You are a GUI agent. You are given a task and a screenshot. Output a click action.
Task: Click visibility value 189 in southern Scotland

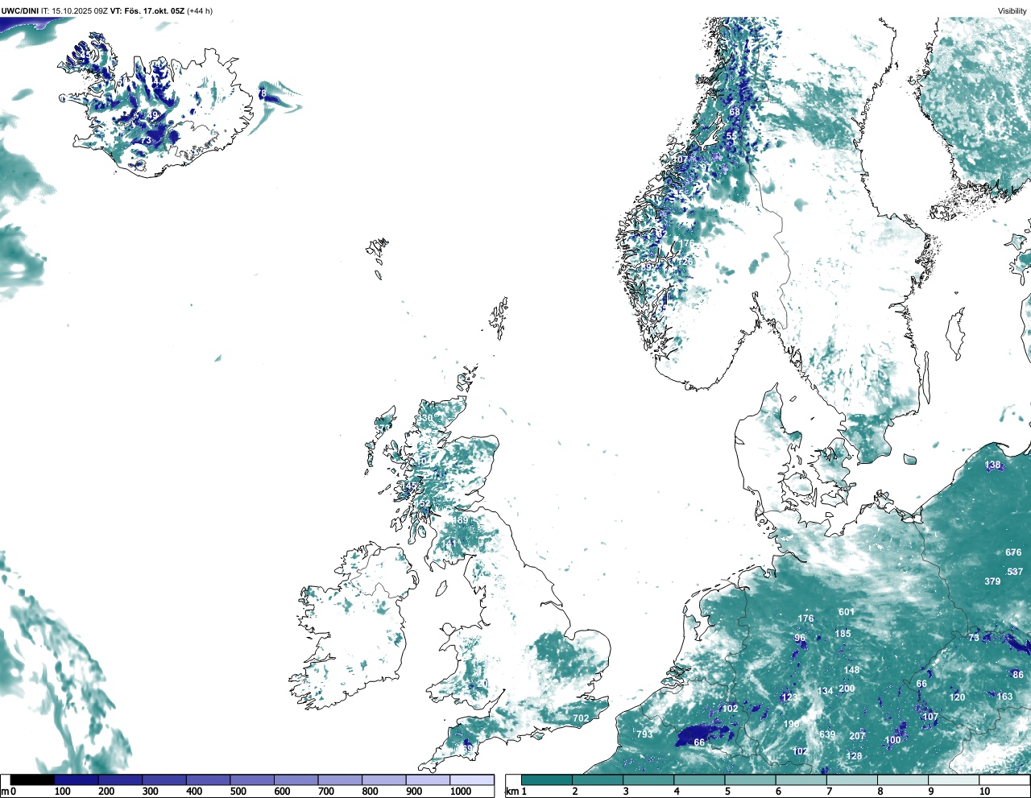[x=459, y=520]
